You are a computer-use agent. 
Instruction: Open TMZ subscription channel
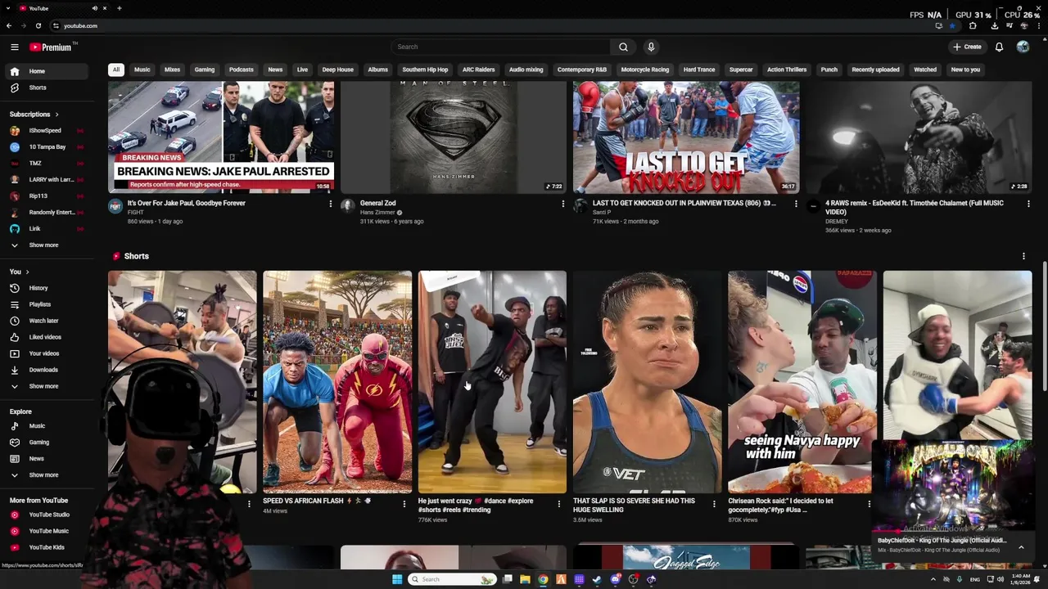pyautogui.click(x=45, y=164)
